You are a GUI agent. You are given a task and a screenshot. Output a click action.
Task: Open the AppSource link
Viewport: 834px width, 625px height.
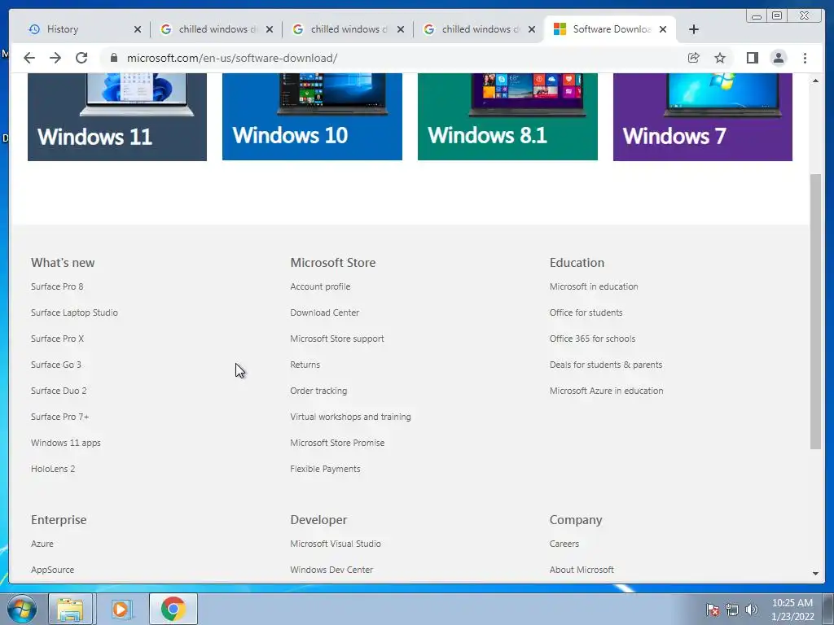coord(53,570)
